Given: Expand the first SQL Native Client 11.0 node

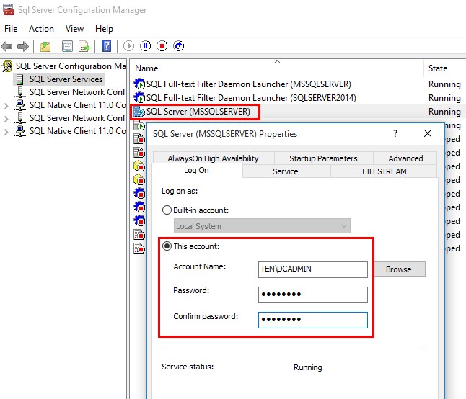Looking at the screenshot, I should click(6, 106).
